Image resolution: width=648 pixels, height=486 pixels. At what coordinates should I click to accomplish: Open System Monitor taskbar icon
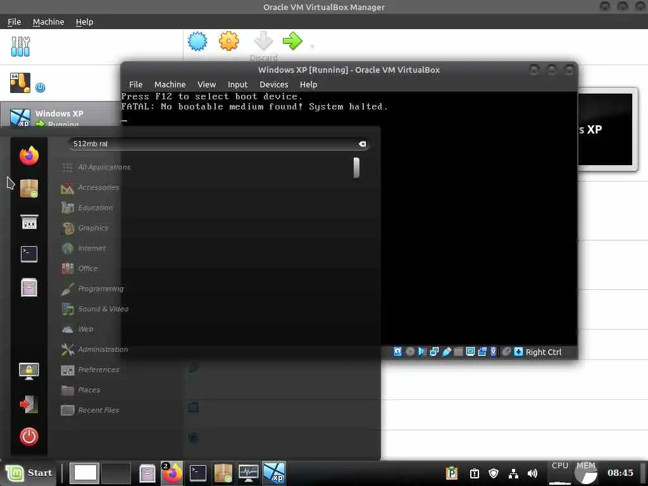tap(248, 473)
